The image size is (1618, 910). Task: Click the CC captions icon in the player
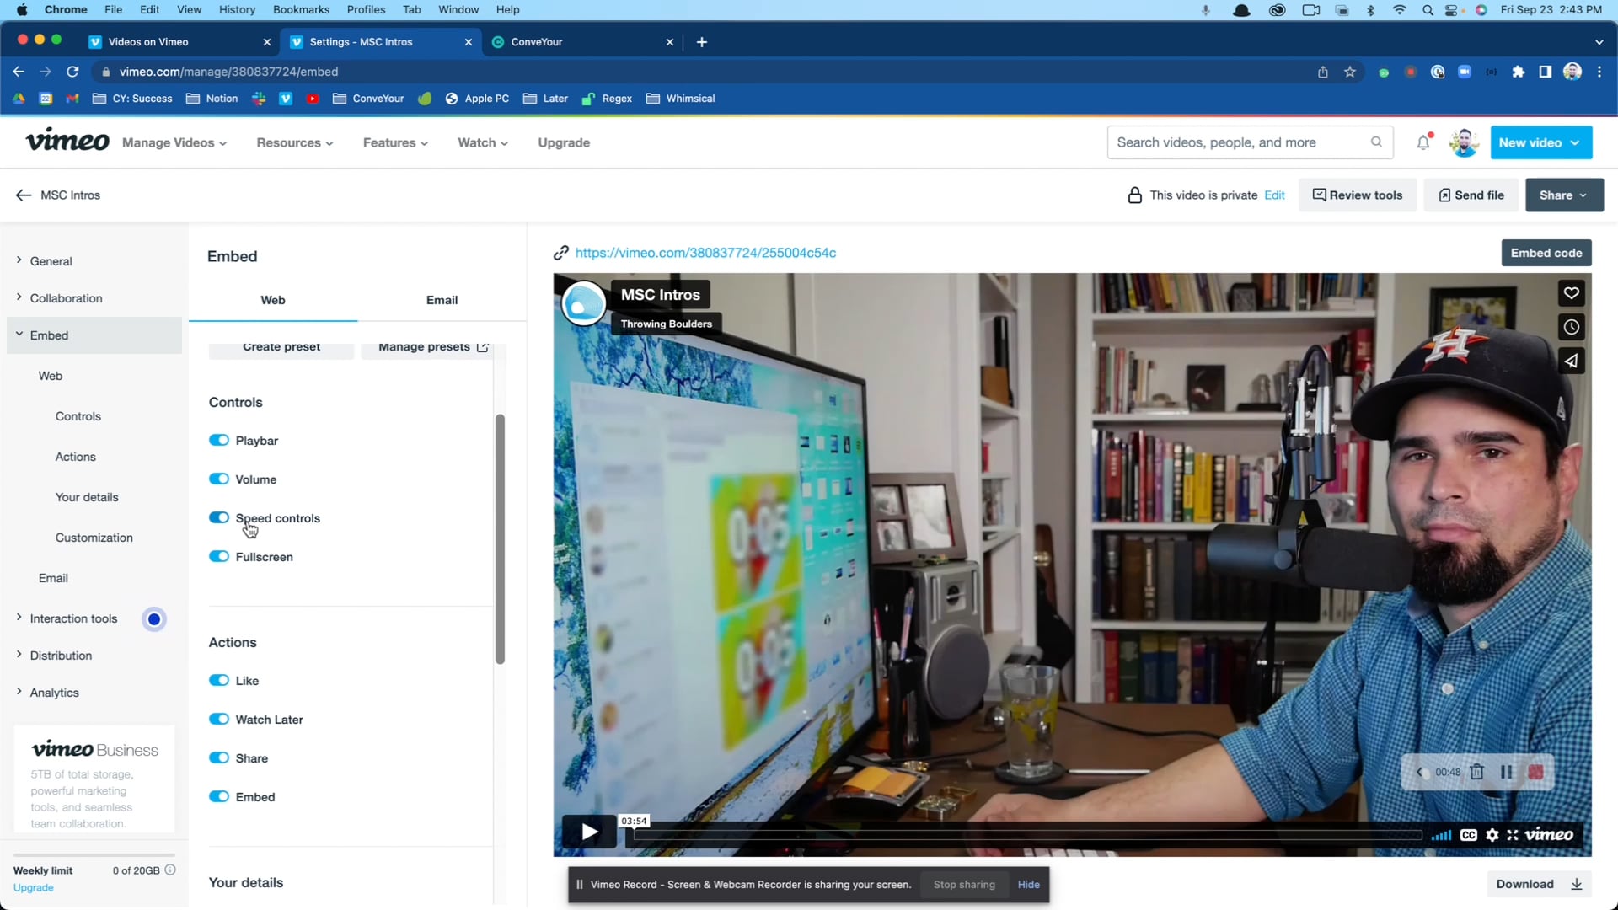(1468, 835)
